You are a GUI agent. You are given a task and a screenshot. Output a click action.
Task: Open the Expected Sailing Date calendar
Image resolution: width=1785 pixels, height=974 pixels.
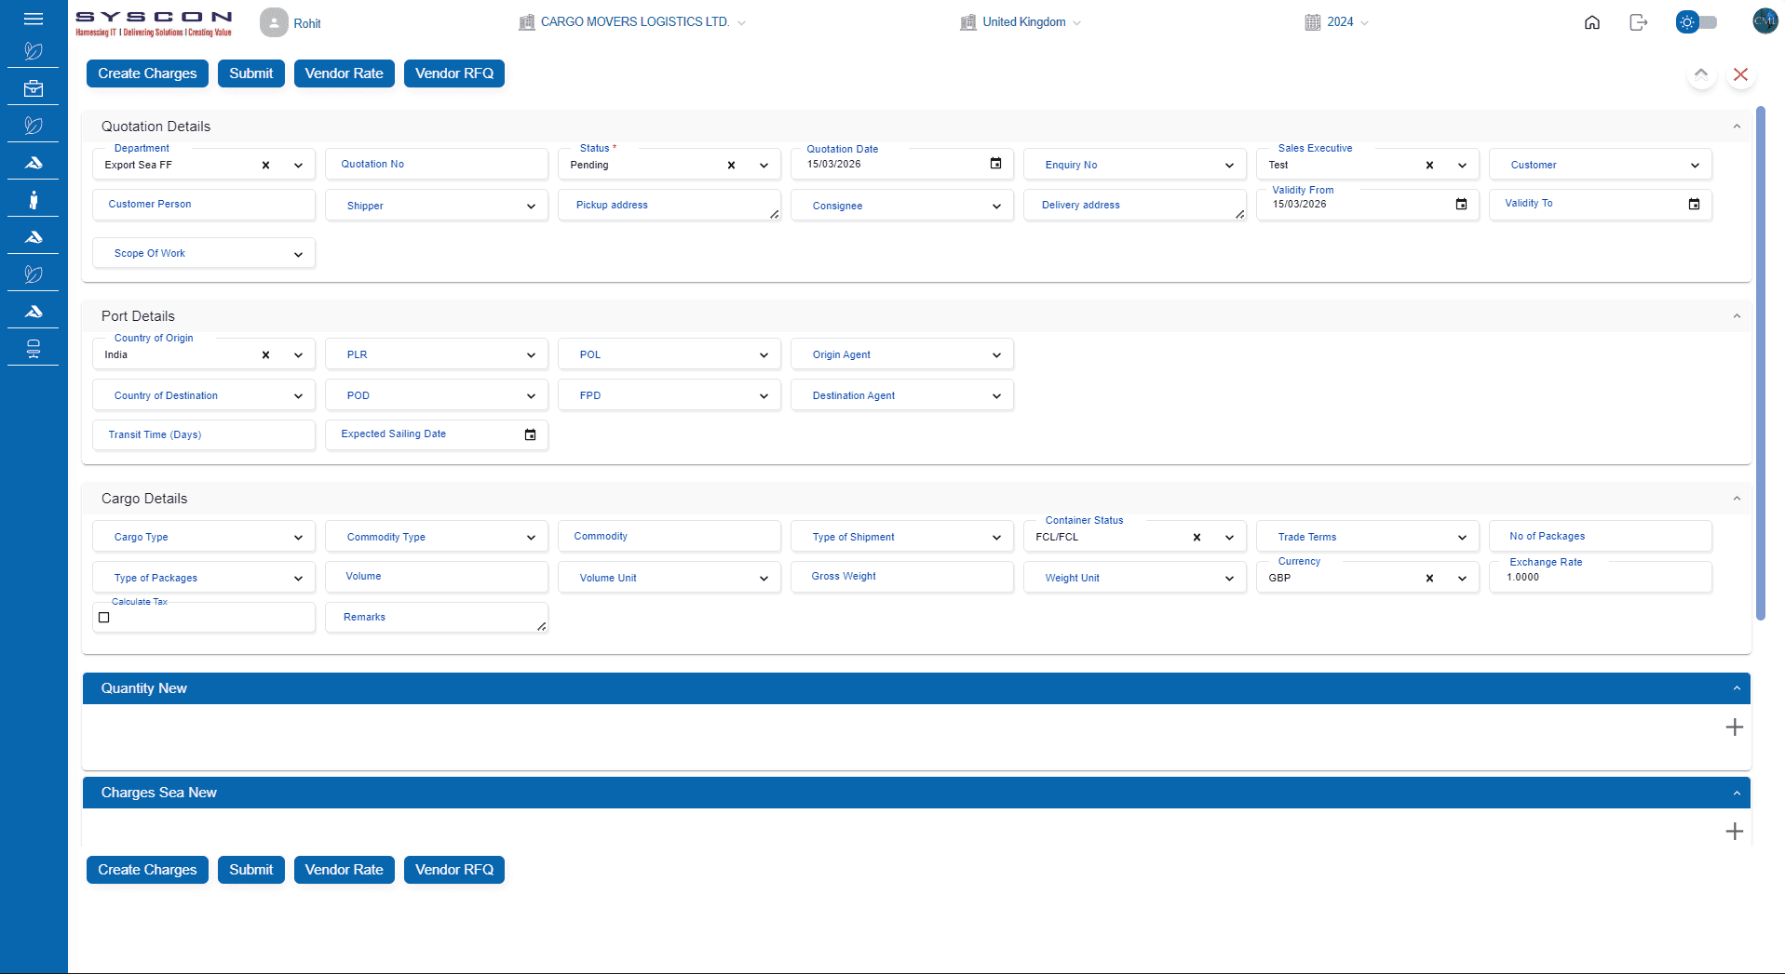pos(530,434)
